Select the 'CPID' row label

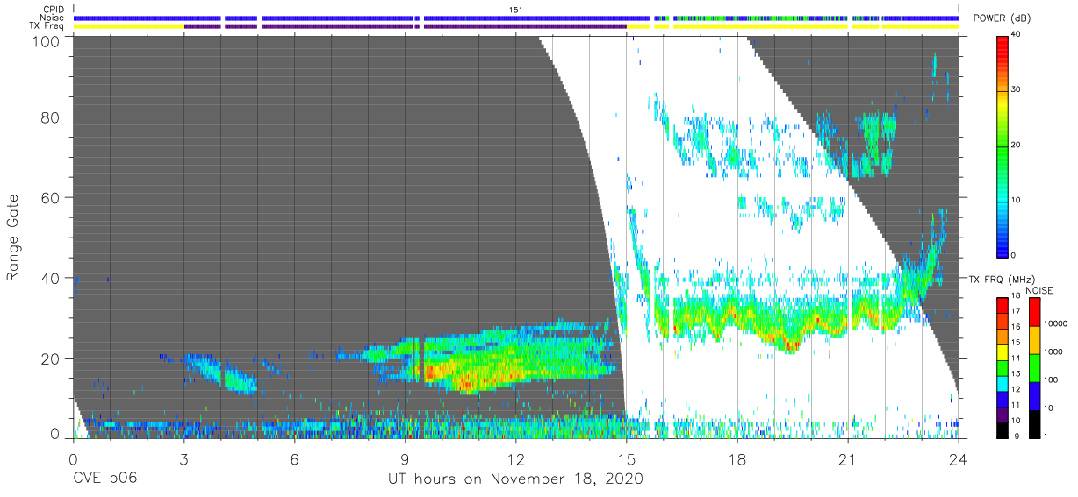(55, 9)
